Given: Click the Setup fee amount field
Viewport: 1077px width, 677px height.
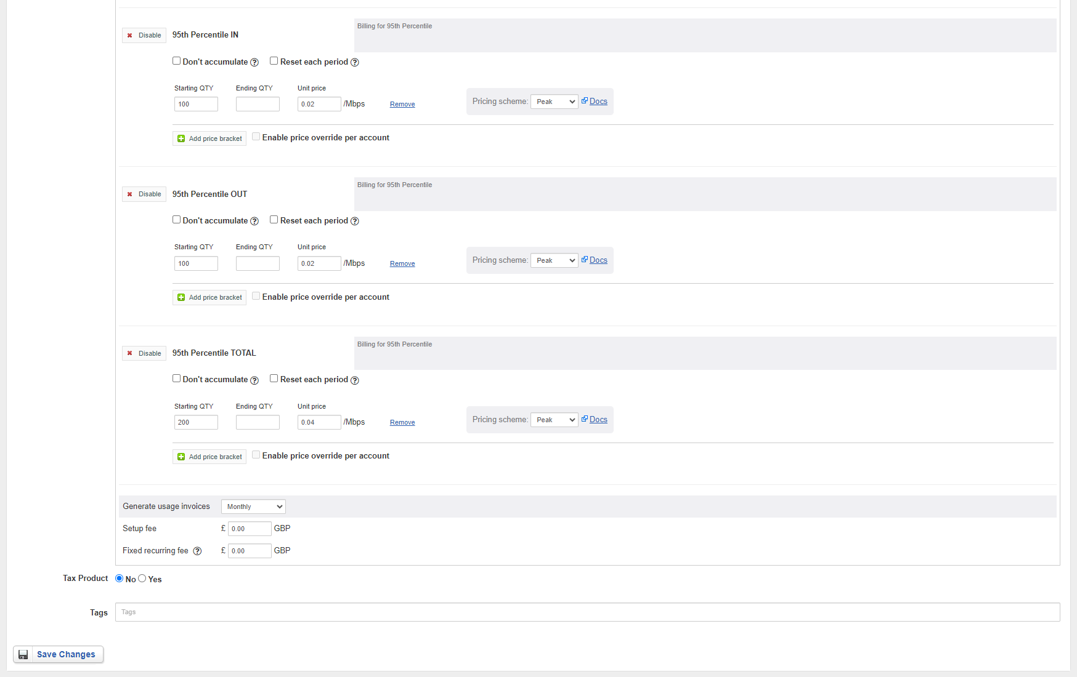Looking at the screenshot, I should (250, 529).
